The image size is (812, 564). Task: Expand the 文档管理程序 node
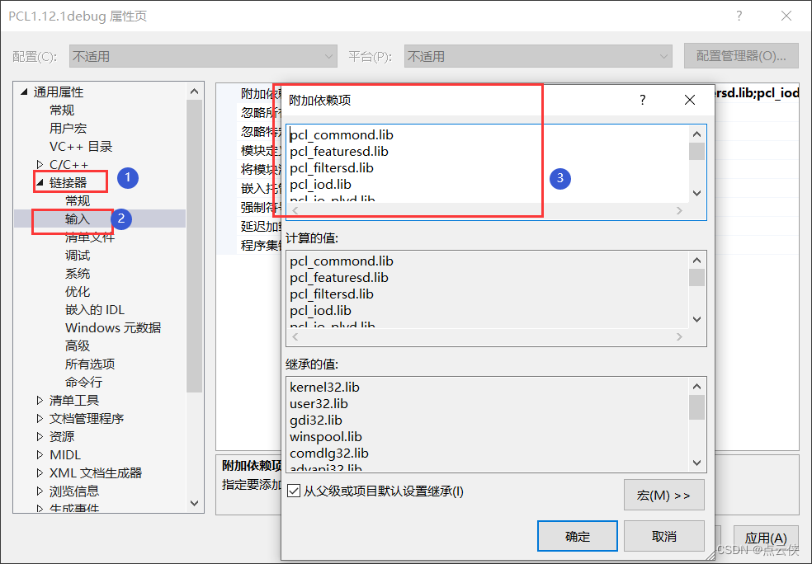[40, 418]
